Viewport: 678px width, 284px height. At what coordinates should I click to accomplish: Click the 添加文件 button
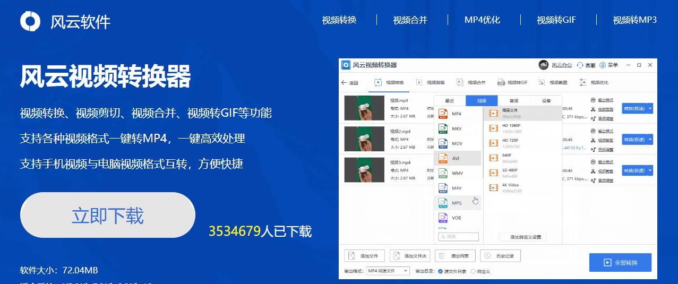pyautogui.click(x=364, y=256)
